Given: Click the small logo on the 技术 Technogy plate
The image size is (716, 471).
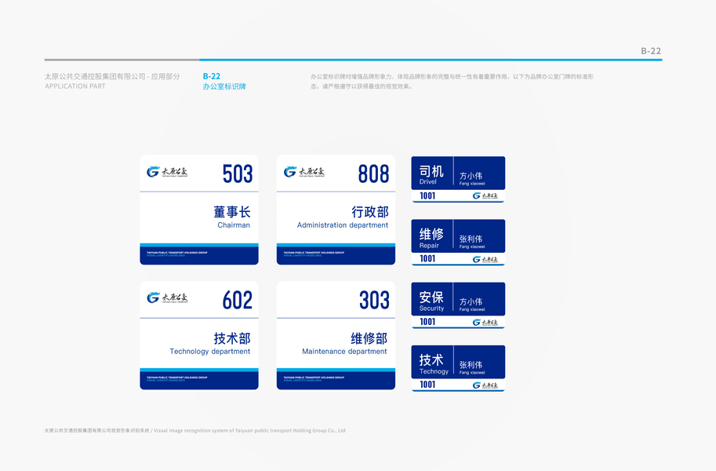Looking at the screenshot, I should click(485, 385).
